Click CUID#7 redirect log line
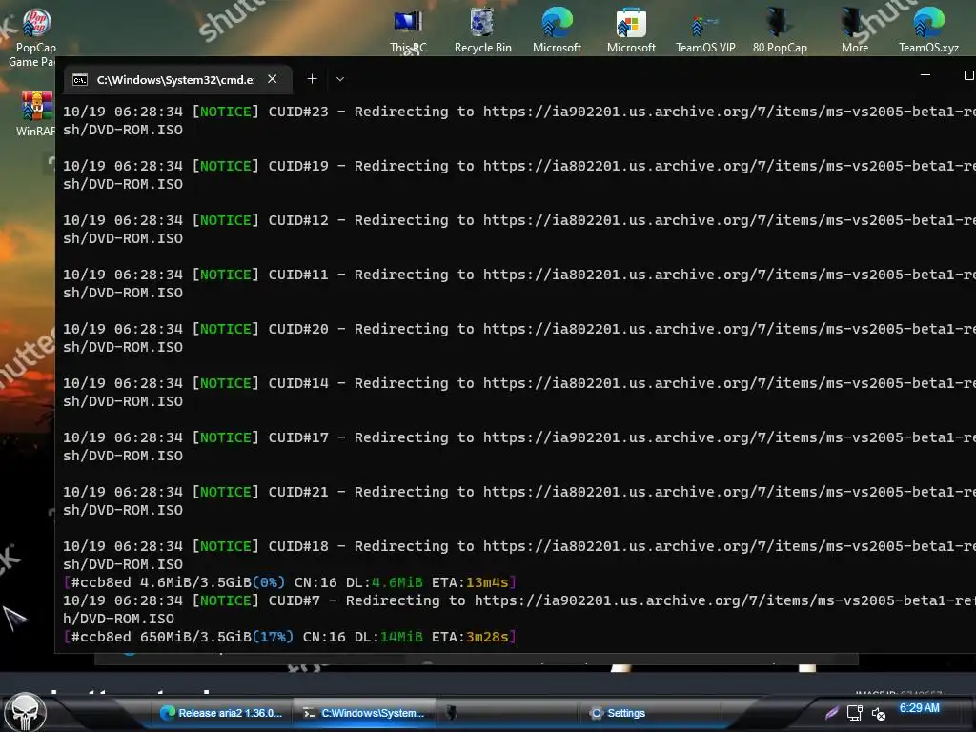The height and width of the screenshot is (732, 976). [x=519, y=609]
